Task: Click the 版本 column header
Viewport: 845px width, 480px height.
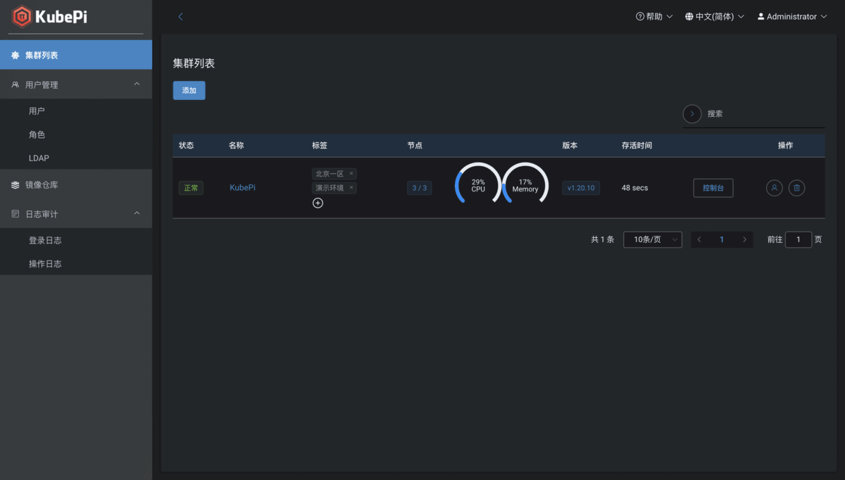Action: tap(570, 146)
